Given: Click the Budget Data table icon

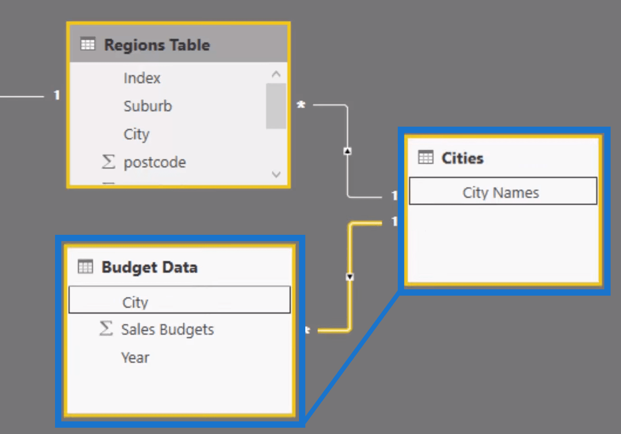Looking at the screenshot, I should tap(85, 266).
